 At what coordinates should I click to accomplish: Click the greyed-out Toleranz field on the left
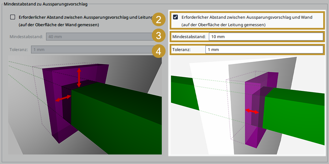pos(94,50)
